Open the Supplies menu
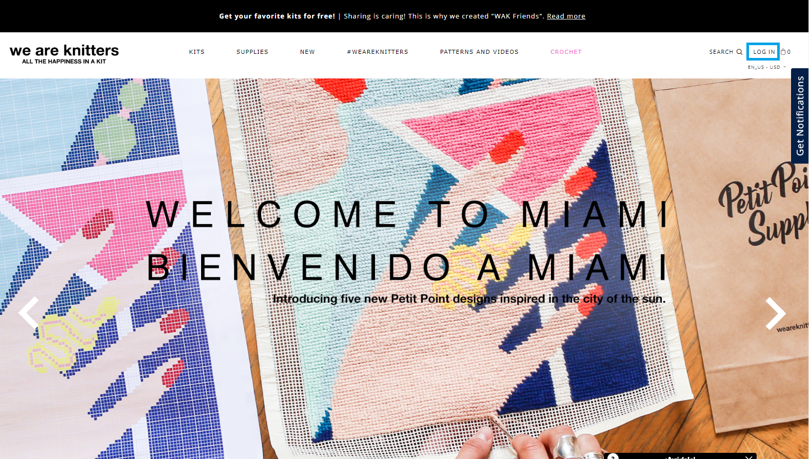Image resolution: width=809 pixels, height=459 pixels. click(252, 52)
